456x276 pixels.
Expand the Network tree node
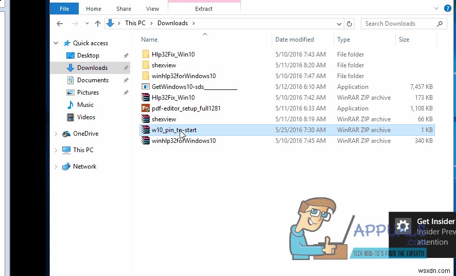[56, 167]
